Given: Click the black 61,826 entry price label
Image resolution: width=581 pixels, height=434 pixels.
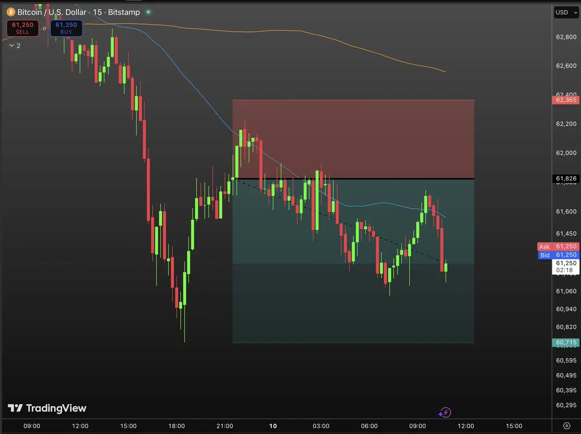Looking at the screenshot, I should (566, 179).
